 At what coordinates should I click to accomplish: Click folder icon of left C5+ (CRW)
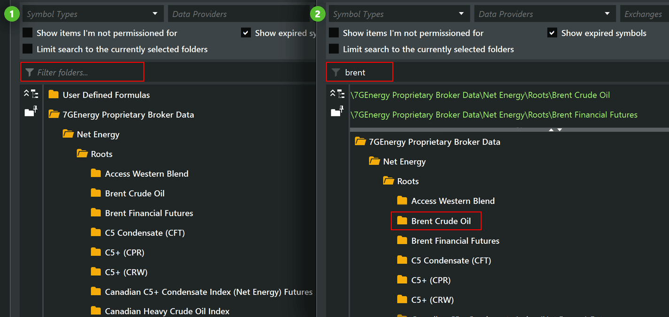pos(96,272)
